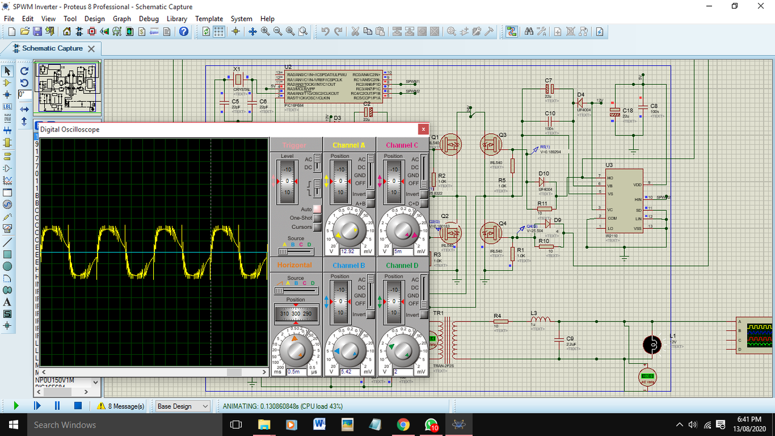
Task: Select the Virtual Instruments Mode tool
Action: pos(7,228)
